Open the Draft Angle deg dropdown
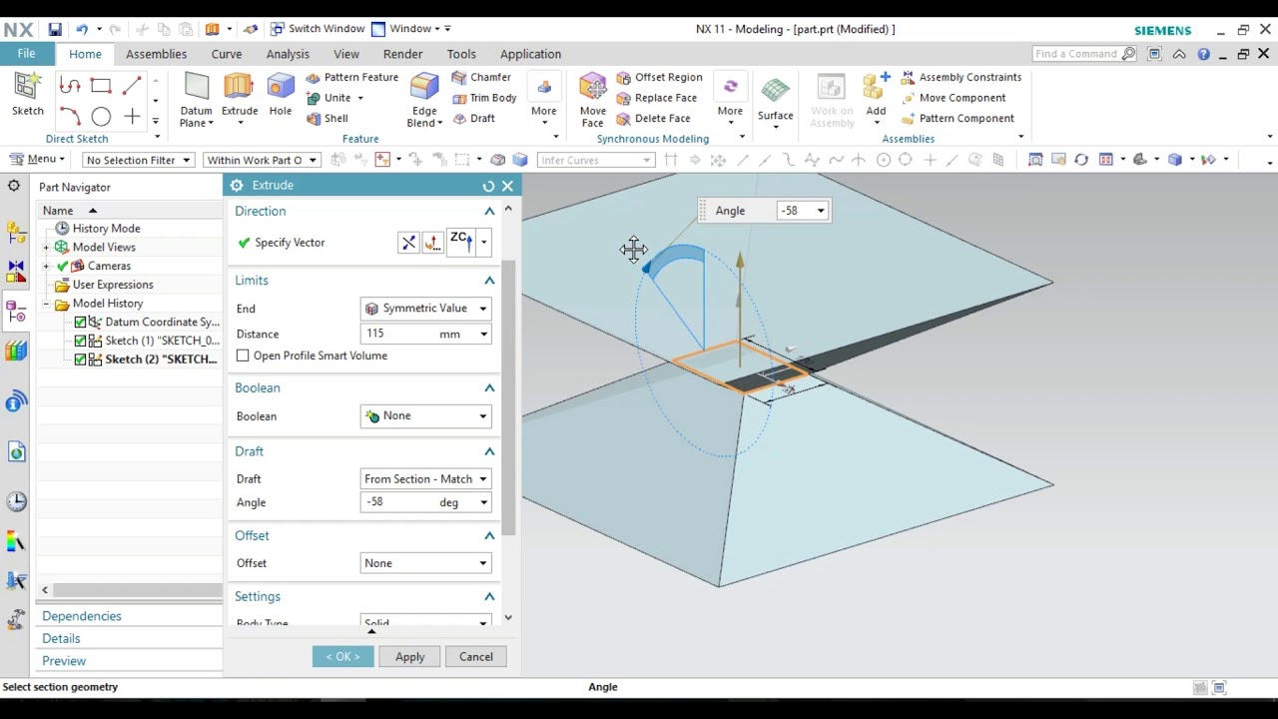 [x=483, y=502]
